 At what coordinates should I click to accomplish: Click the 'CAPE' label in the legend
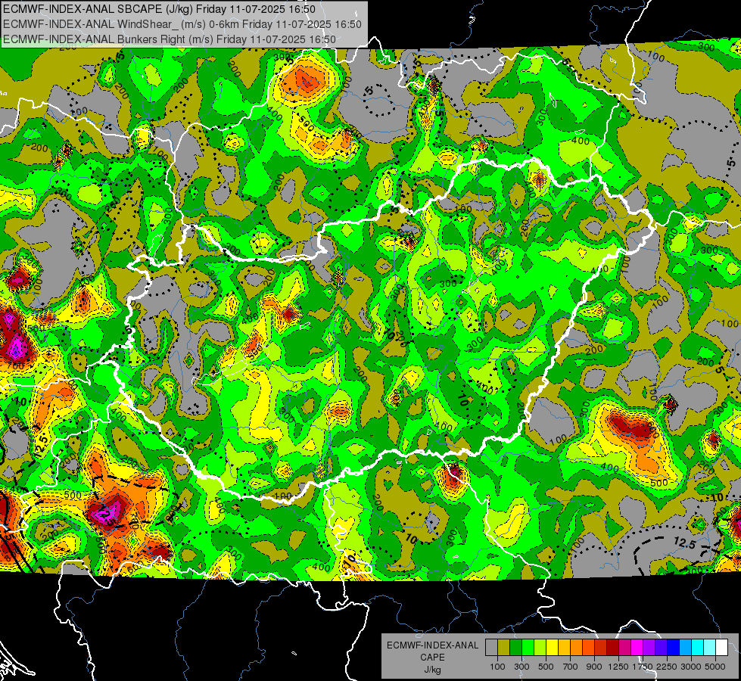(x=432, y=658)
